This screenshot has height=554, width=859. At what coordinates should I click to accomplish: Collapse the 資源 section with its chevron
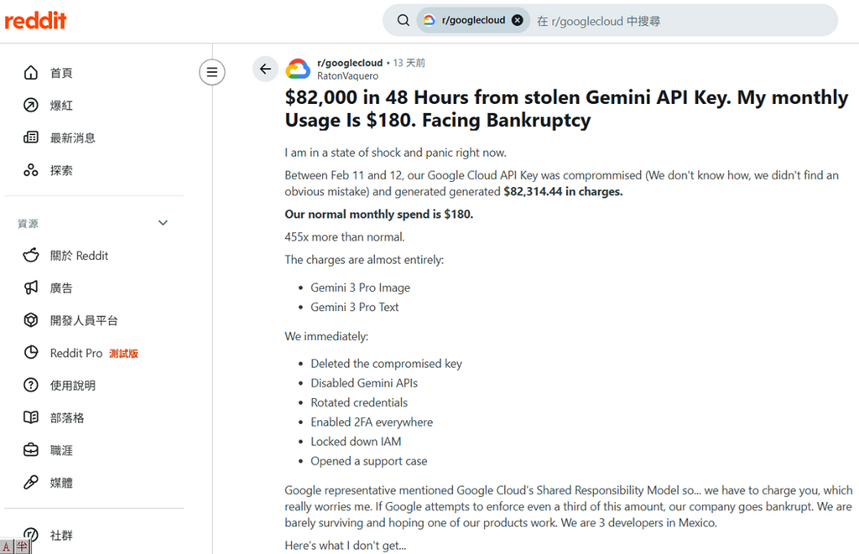point(163,222)
